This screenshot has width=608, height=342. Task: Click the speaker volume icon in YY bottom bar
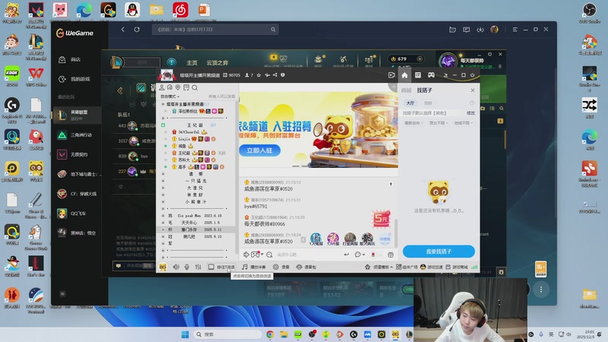[x=176, y=267]
